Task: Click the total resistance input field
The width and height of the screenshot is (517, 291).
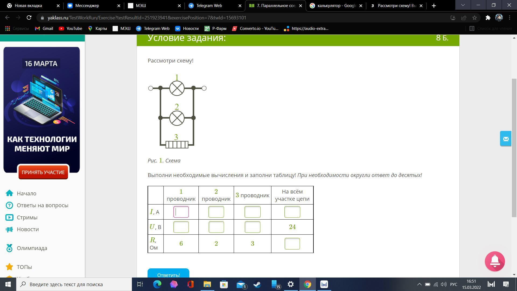Action: 292,244
